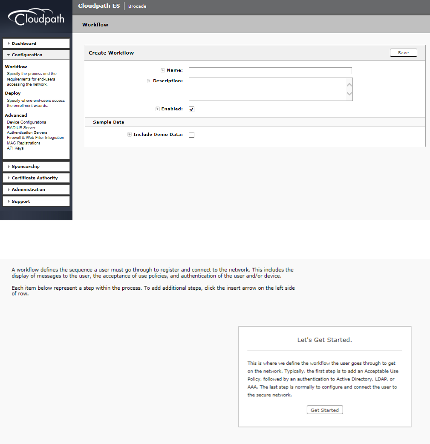Click the Create Workflow heading

111,53
